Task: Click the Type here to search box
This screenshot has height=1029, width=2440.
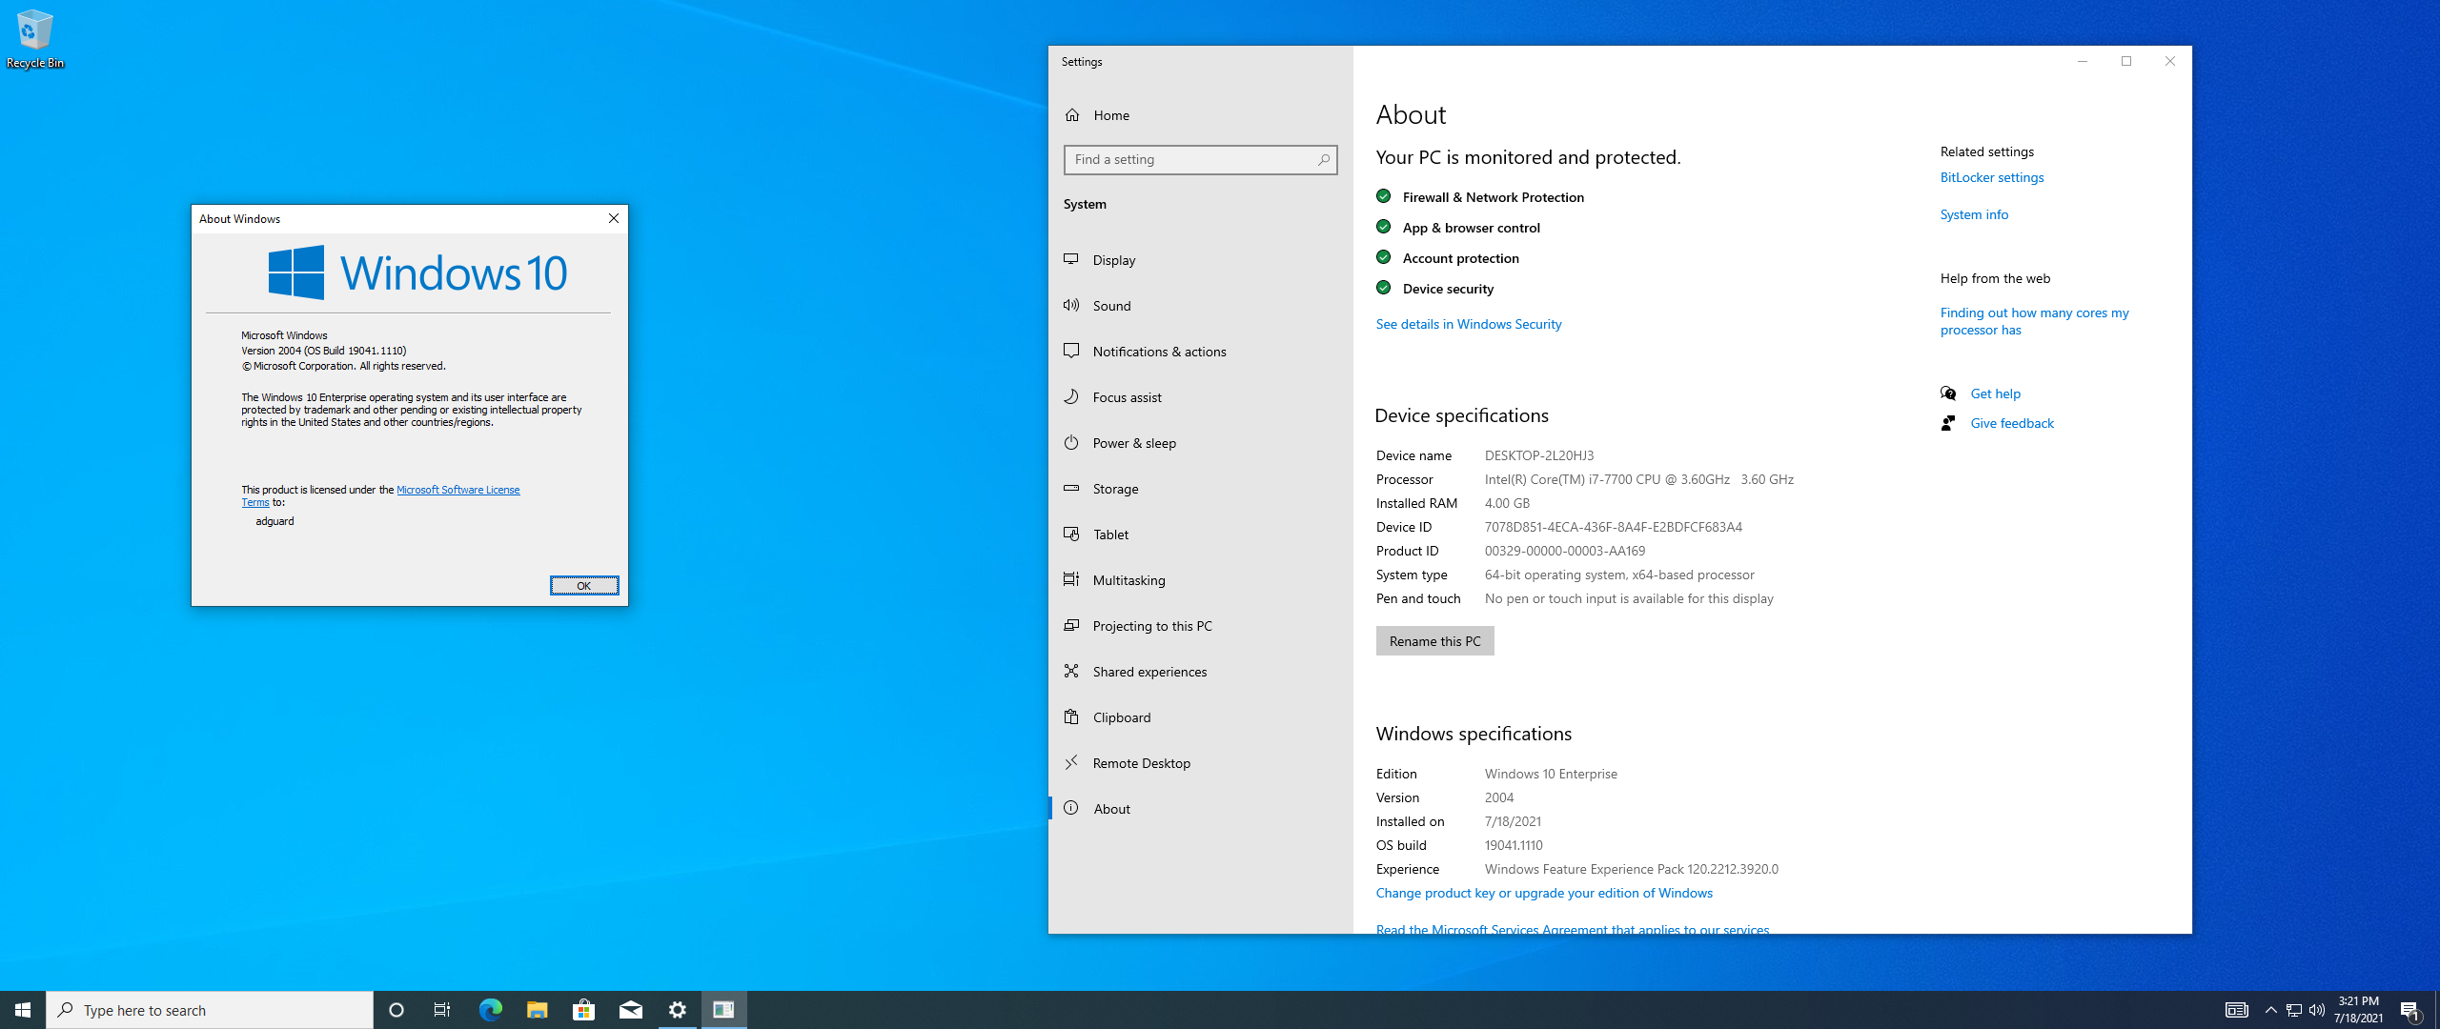Action: click(x=210, y=1010)
